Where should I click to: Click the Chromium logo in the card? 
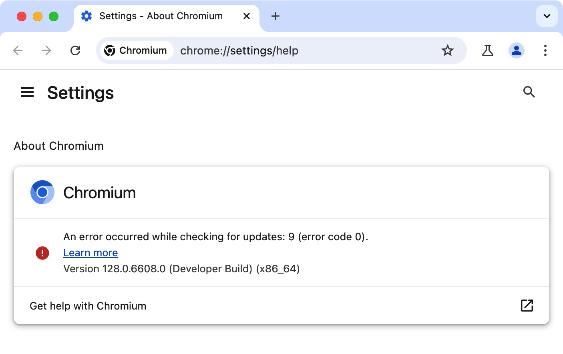click(x=42, y=192)
